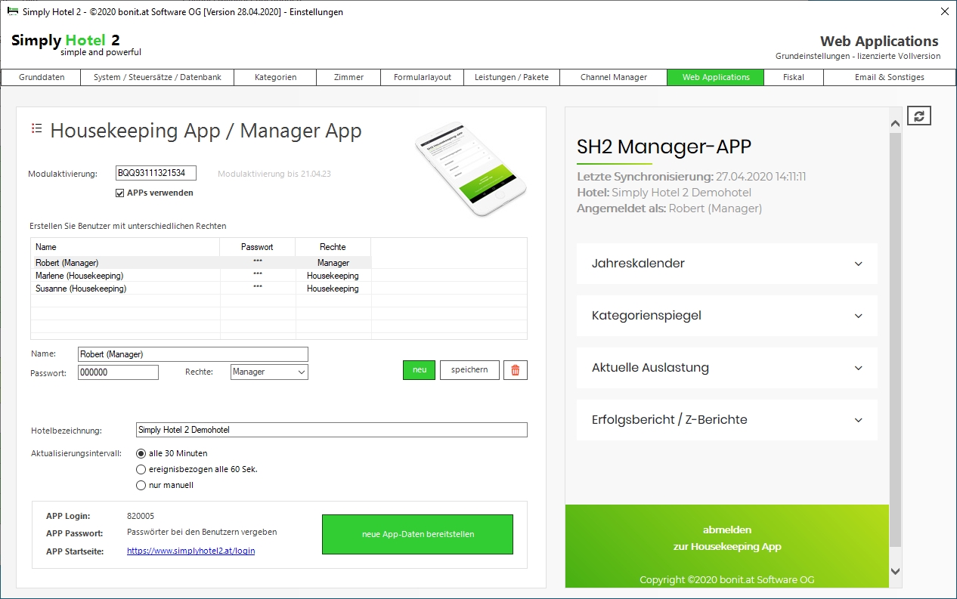The width and height of the screenshot is (957, 599).
Task: Click the Passwort field with 000000
Action: (118, 372)
